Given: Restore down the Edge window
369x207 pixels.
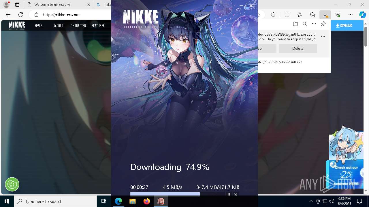Looking at the screenshot, I should pos(349,5).
